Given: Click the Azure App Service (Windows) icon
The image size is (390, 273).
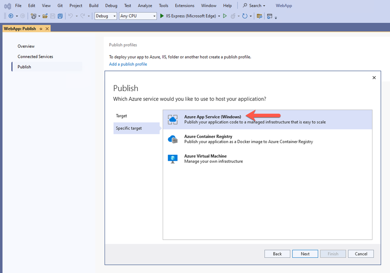Looking at the screenshot, I should (173, 120).
